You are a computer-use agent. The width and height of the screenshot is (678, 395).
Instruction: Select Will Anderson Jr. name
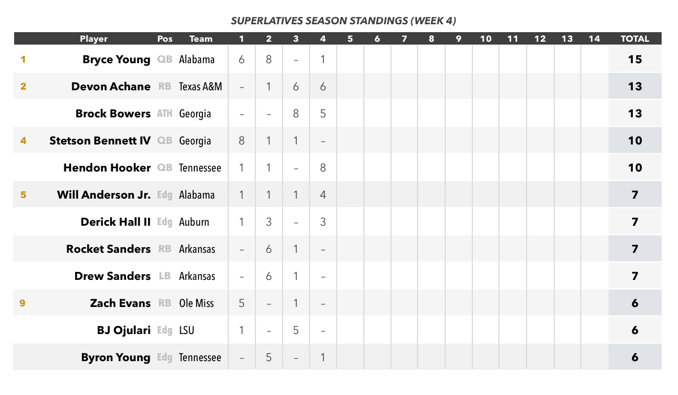coord(104,195)
